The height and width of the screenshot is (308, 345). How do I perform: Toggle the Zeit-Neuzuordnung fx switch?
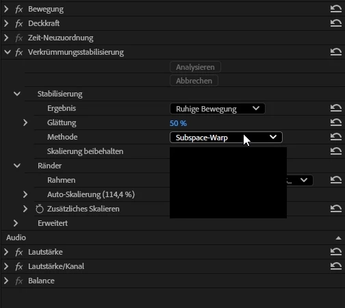(x=19, y=38)
